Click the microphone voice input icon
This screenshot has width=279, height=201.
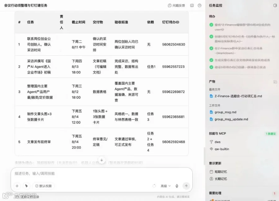[x=177, y=186]
